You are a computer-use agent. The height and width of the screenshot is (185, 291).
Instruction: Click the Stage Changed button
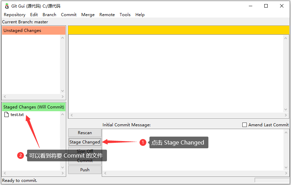85,142
